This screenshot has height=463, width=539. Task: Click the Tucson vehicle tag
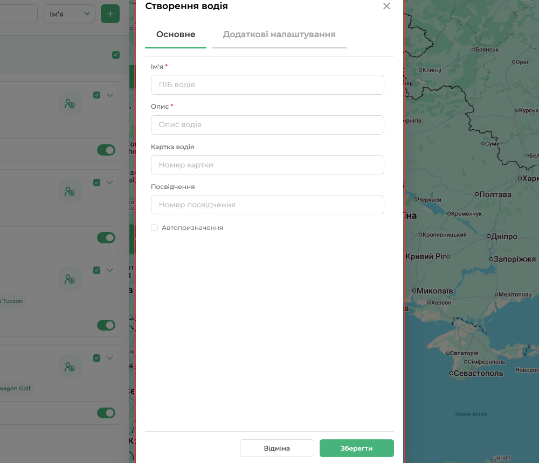tap(13, 301)
